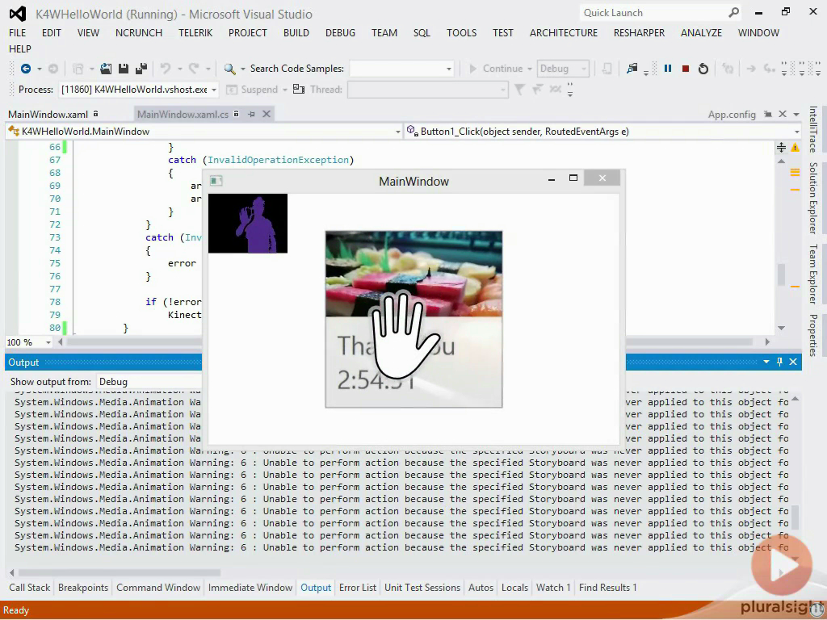827x620 pixels.
Task: Switch to the Call Stack tab
Action: [x=30, y=588]
